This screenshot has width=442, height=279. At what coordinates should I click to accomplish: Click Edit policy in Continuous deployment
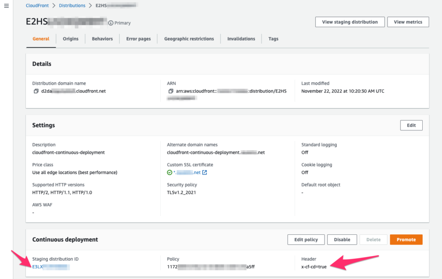tap(306, 239)
